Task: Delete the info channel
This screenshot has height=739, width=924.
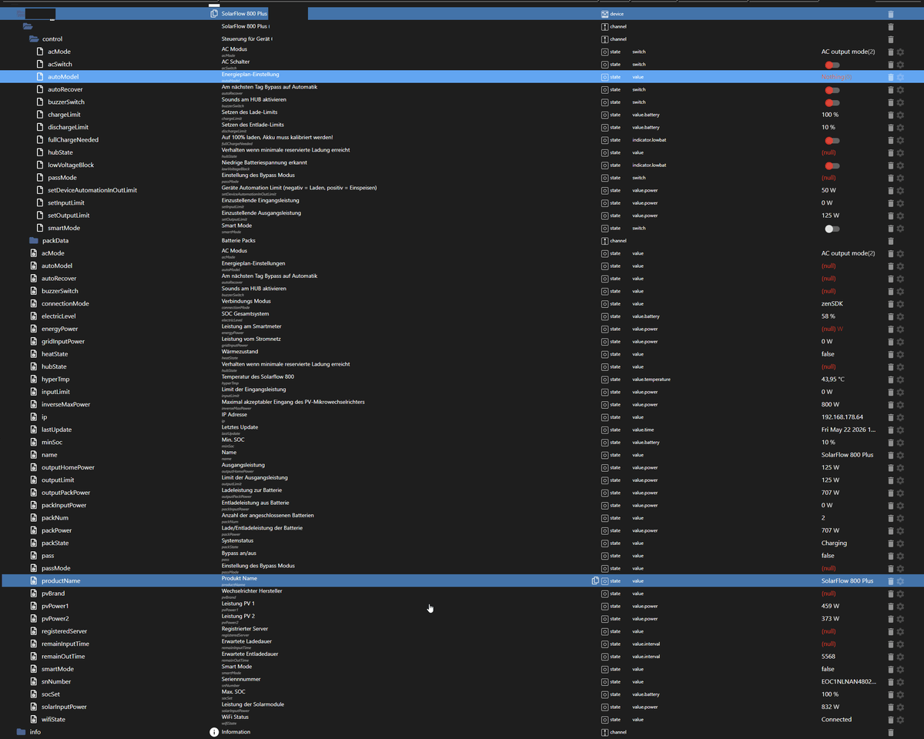Action: [x=891, y=732]
